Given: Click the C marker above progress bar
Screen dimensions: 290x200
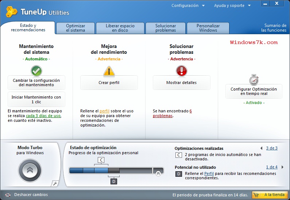Looking at the screenshot, I should (101, 160).
